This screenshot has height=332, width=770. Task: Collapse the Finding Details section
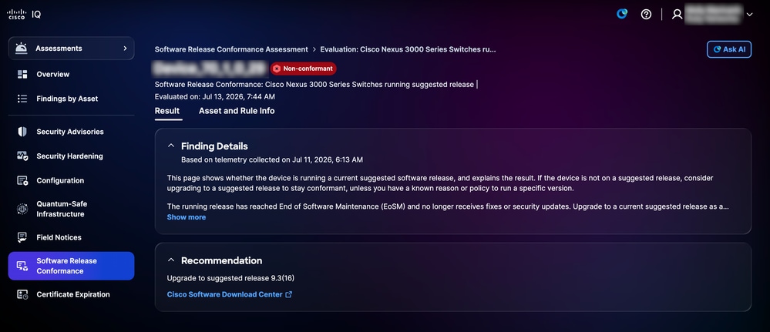coord(171,146)
